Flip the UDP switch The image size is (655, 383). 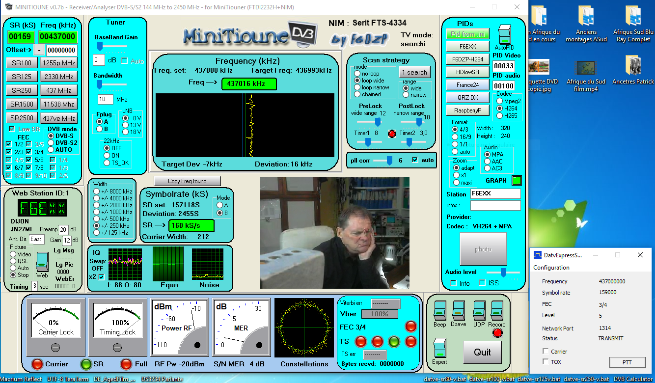(x=479, y=310)
